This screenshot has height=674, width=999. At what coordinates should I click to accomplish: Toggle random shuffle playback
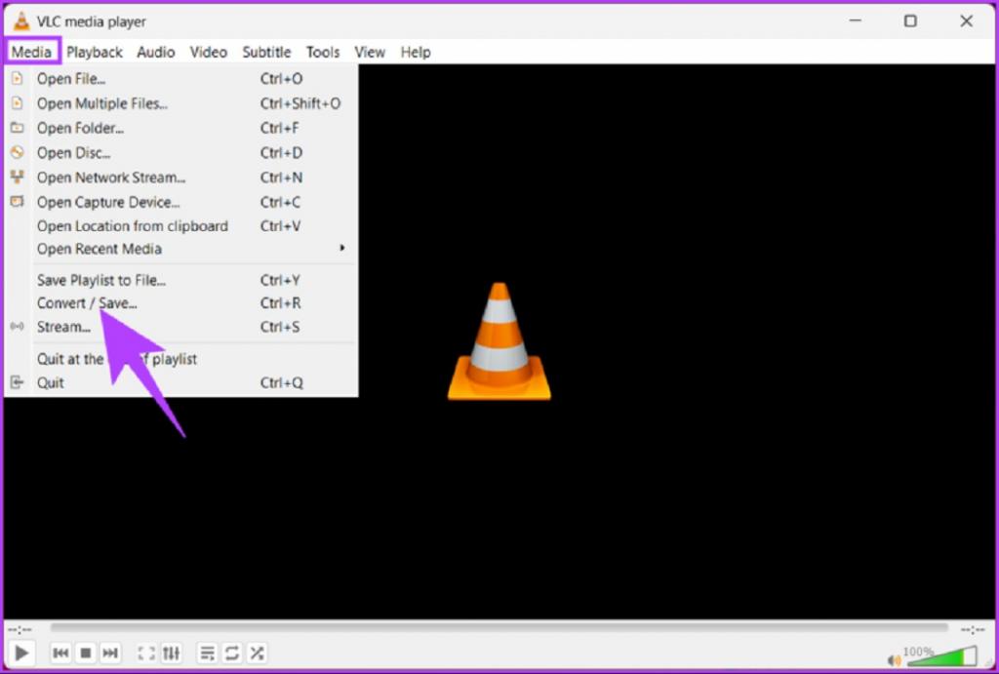[x=257, y=653]
